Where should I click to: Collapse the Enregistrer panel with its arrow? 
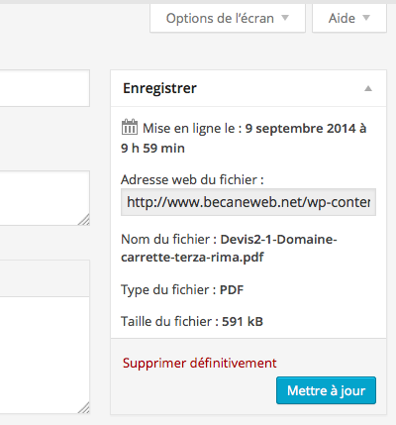(368, 88)
